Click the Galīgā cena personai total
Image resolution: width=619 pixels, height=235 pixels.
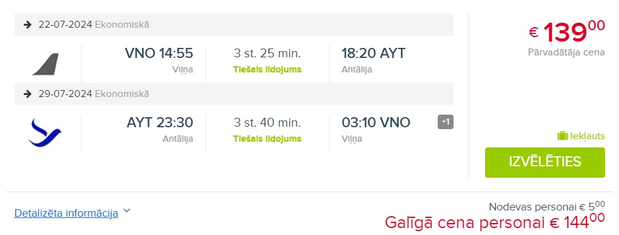495,222
